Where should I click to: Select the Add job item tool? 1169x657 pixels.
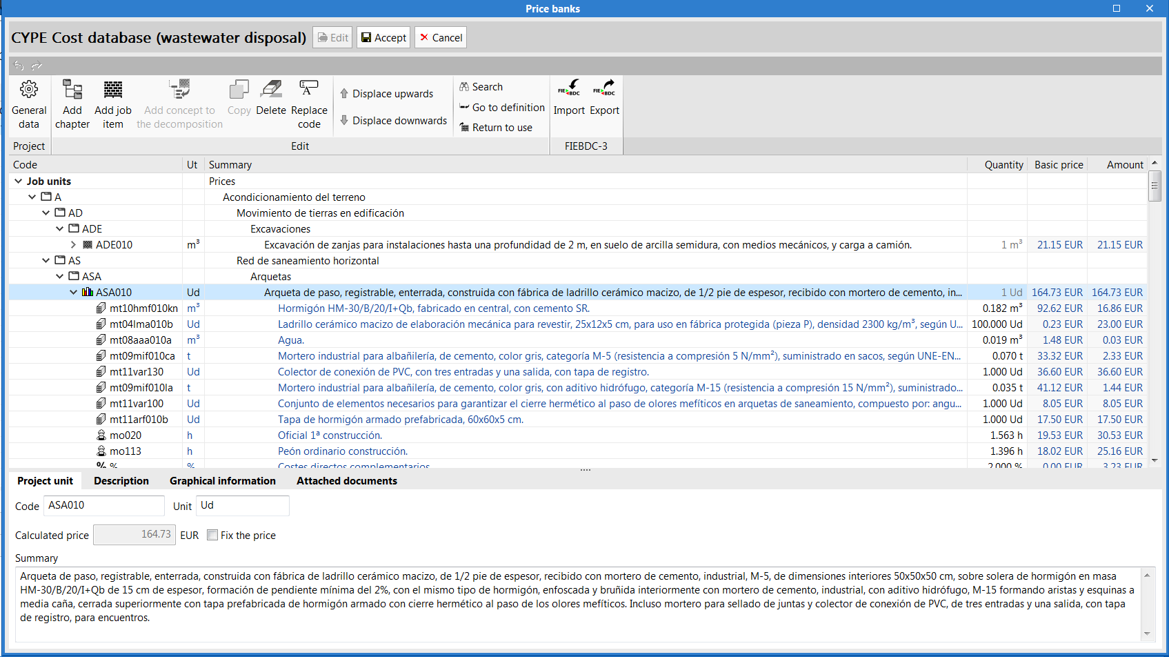[x=112, y=102]
